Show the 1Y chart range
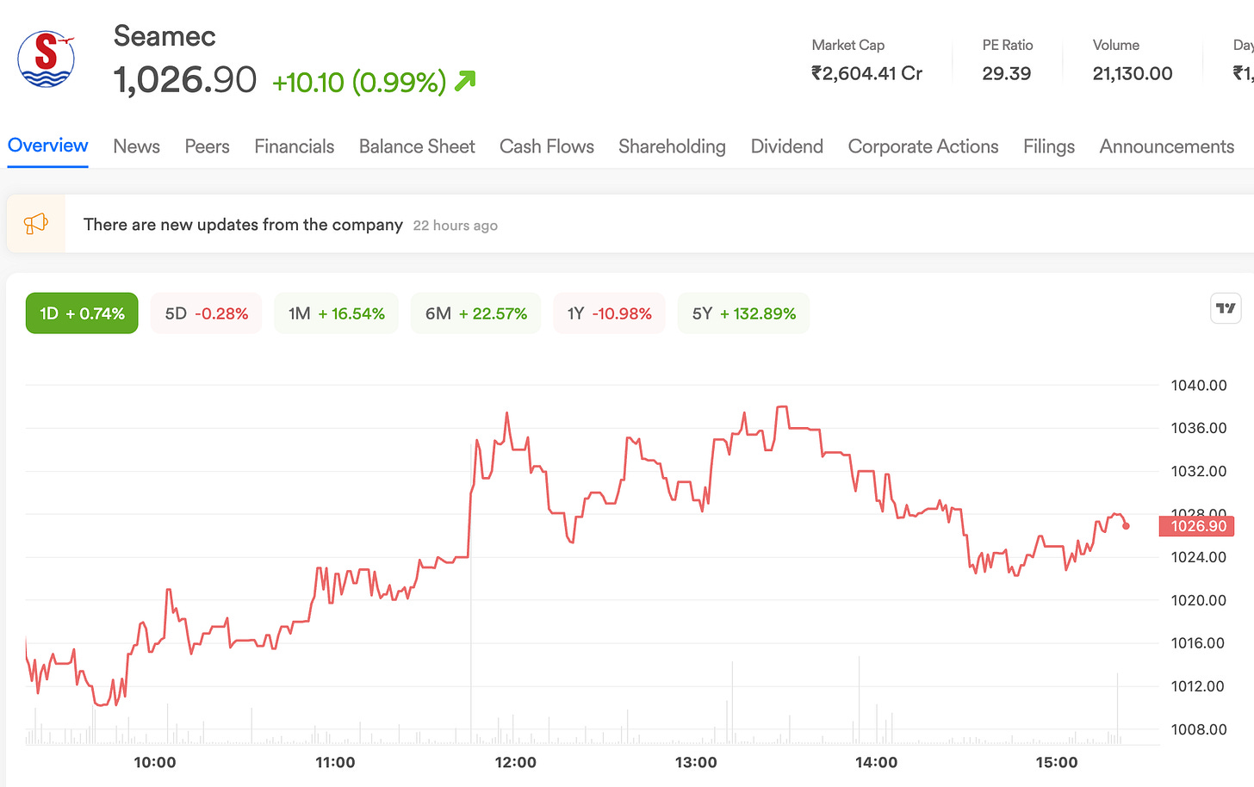 [x=609, y=313]
